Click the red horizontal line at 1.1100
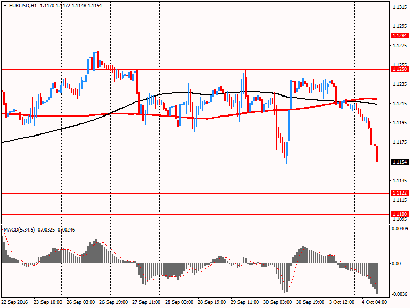Viewport: 410px width, 308px height. [196, 214]
